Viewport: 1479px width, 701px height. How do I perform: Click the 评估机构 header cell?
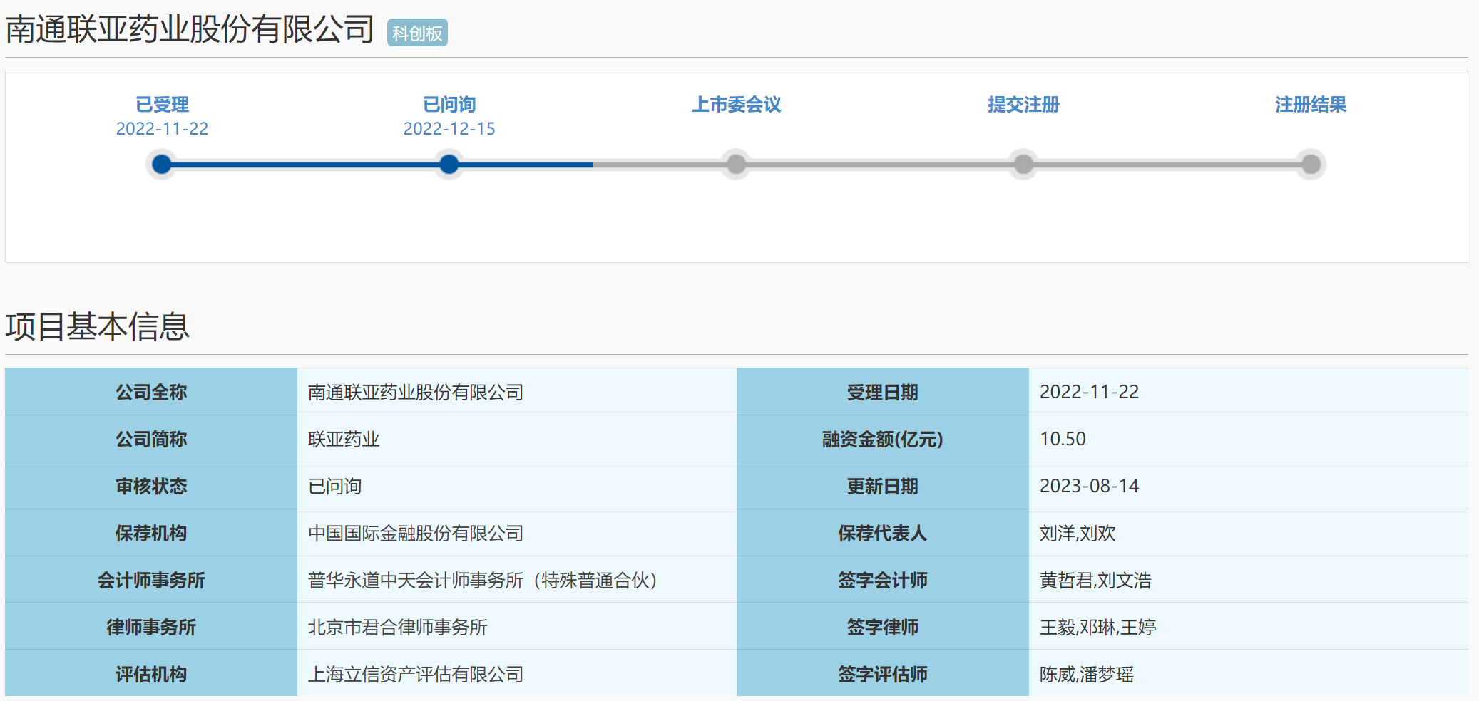pos(151,674)
